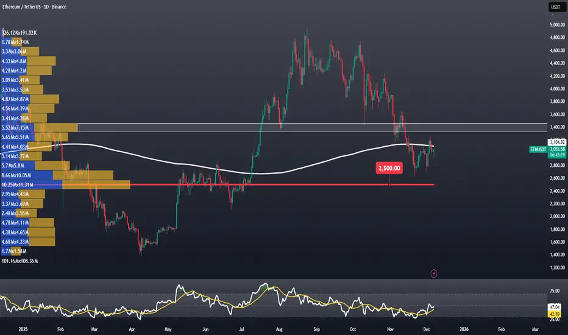Click the 3,055.58 current price tag

coord(557,149)
